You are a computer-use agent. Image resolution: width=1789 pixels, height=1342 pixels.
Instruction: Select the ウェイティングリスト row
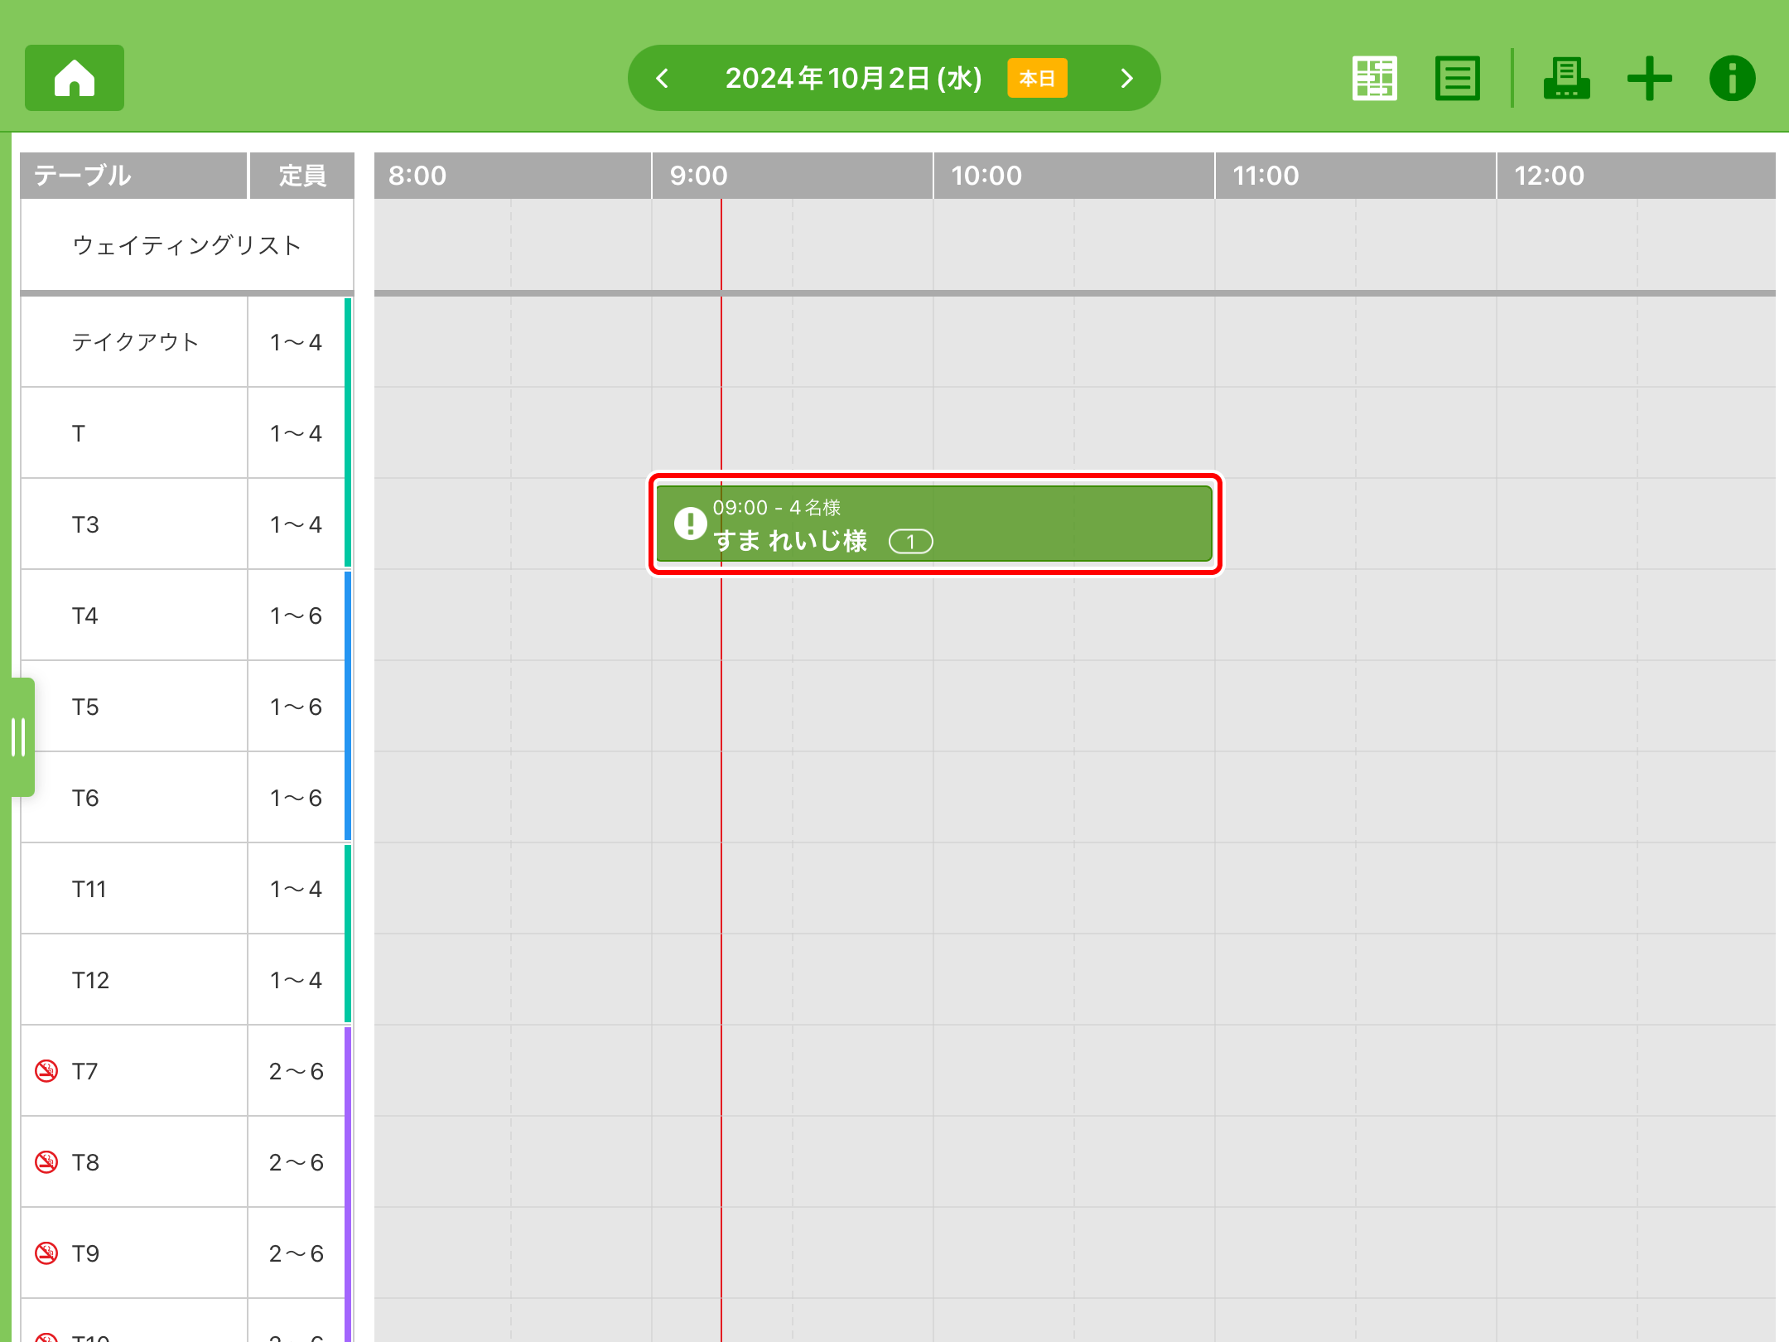pyautogui.click(x=186, y=245)
